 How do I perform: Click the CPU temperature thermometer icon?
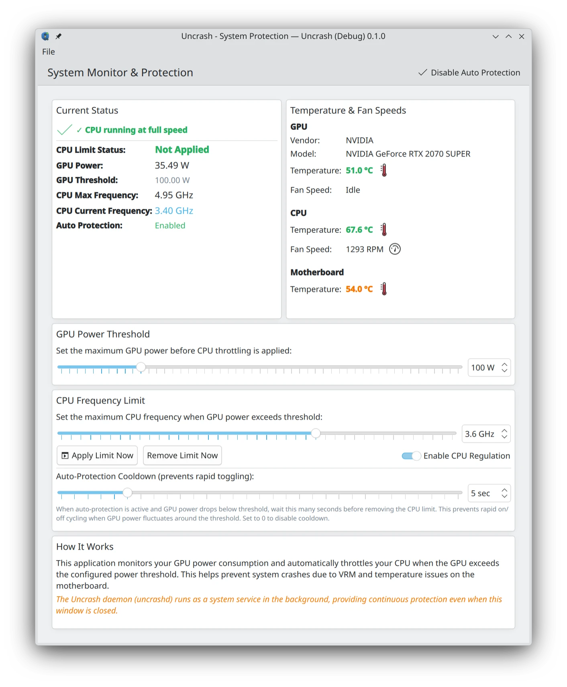(x=383, y=229)
